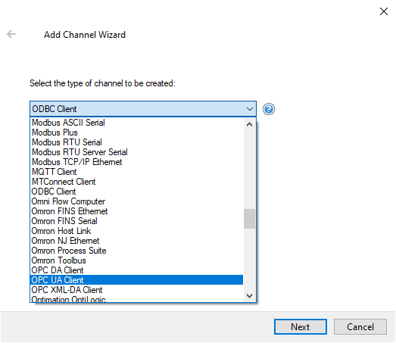
Task: Click the Next button
Action: point(301,326)
